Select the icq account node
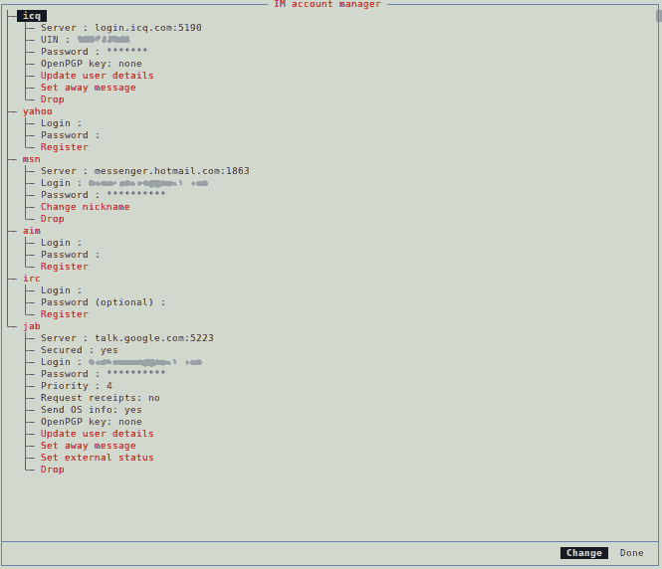 click(32, 16)
